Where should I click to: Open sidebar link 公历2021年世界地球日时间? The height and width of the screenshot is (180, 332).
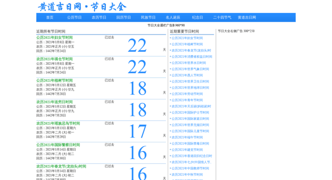coord(190,88)
